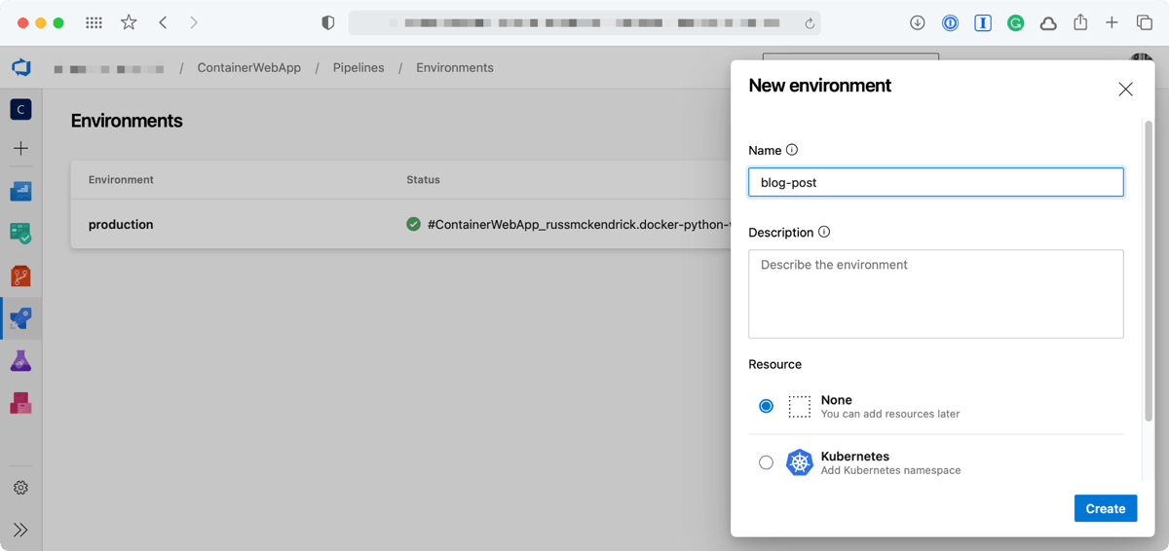
Task: Open the Boards sidebar icon
Action: tap(20, 234)
